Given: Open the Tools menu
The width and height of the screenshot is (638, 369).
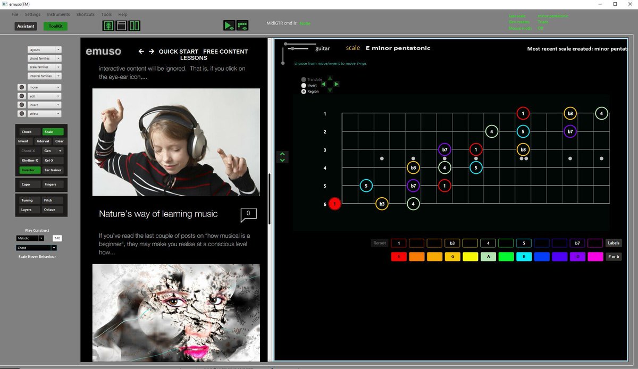Looking at the screenshot, I should tap(106, 14).
